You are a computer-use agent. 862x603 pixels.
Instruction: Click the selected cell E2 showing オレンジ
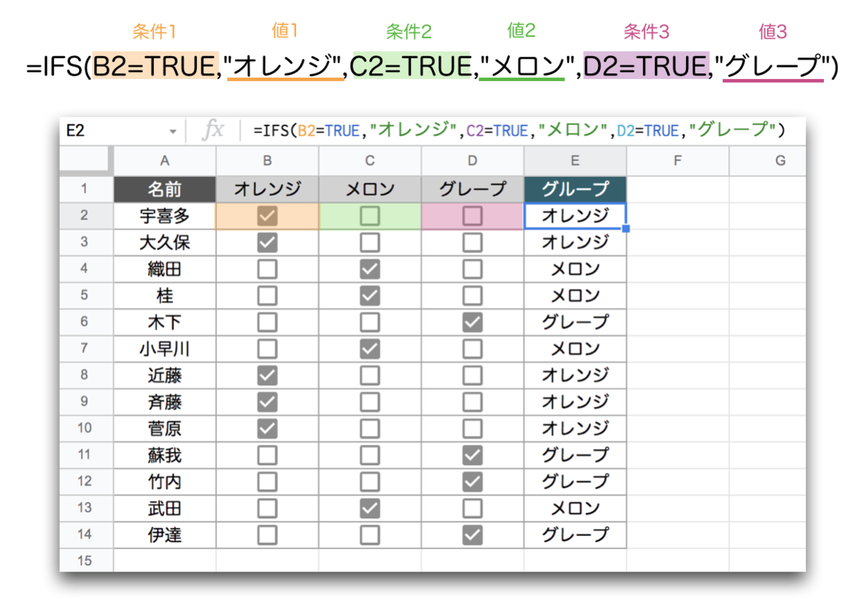coord(575,216)
